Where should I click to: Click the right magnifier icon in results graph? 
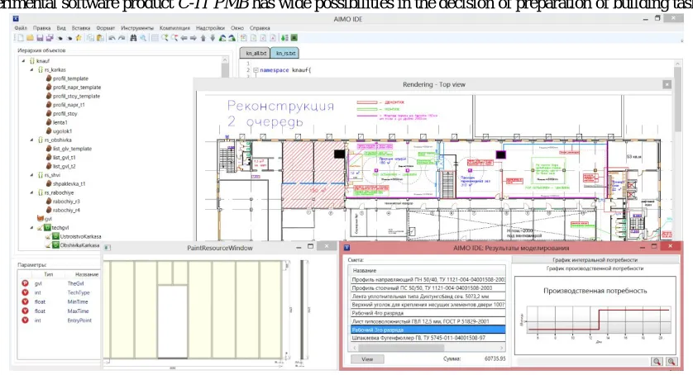pyautogui.click(x=671, y=361)
